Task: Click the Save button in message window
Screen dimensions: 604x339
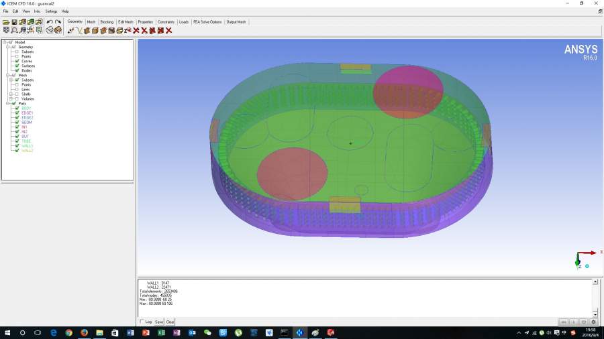Action: click(158, 322)
